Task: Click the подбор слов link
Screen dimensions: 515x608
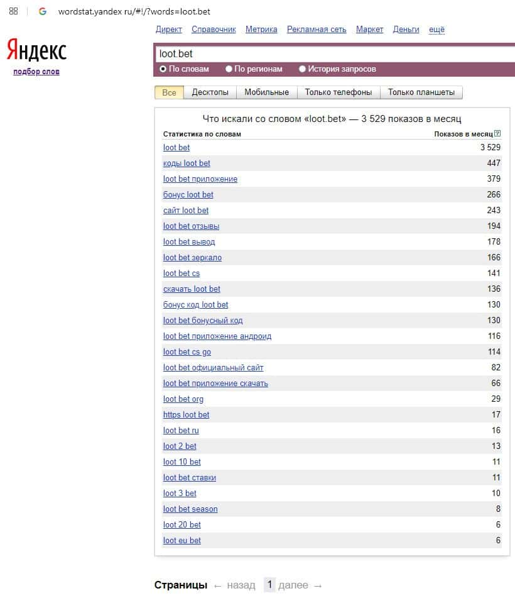Action: 36,72
